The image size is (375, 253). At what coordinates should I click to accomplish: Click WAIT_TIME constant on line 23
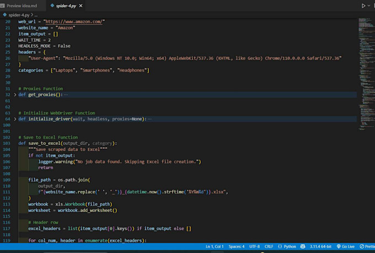pos(30,40)
